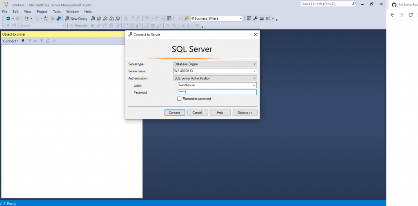418x206 pixels.
Task: Open the Login combo box arrow
Action: click(254, 85)
